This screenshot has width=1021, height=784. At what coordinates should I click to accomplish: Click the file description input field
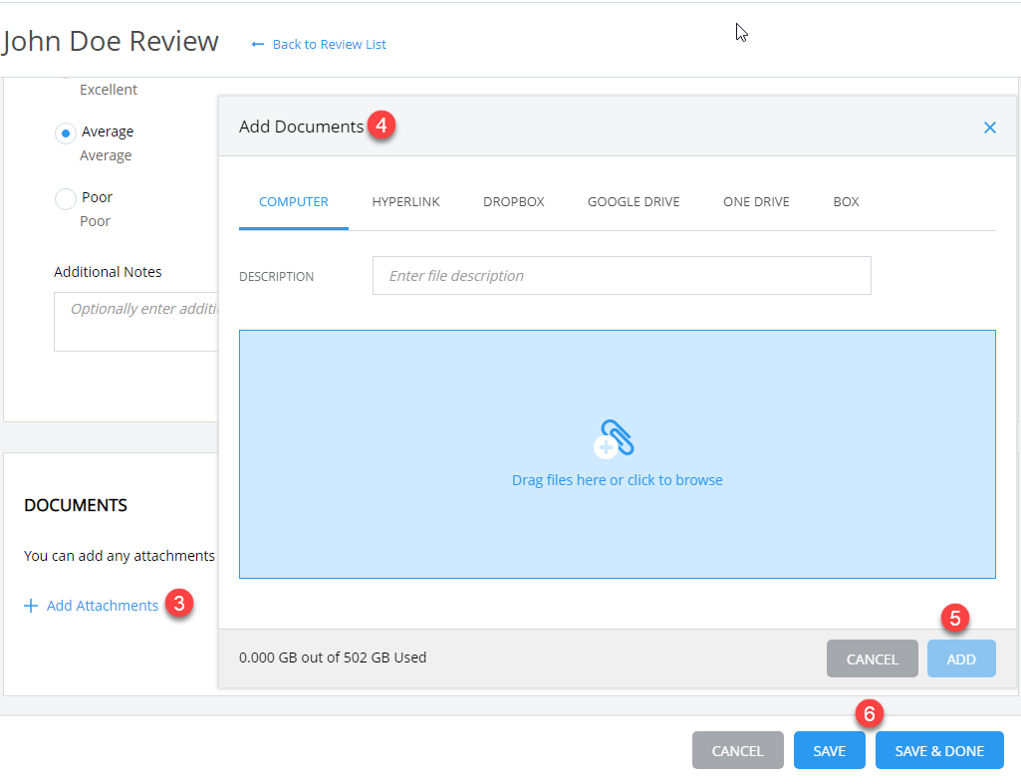pyautogui.click(x=621, y=275)
